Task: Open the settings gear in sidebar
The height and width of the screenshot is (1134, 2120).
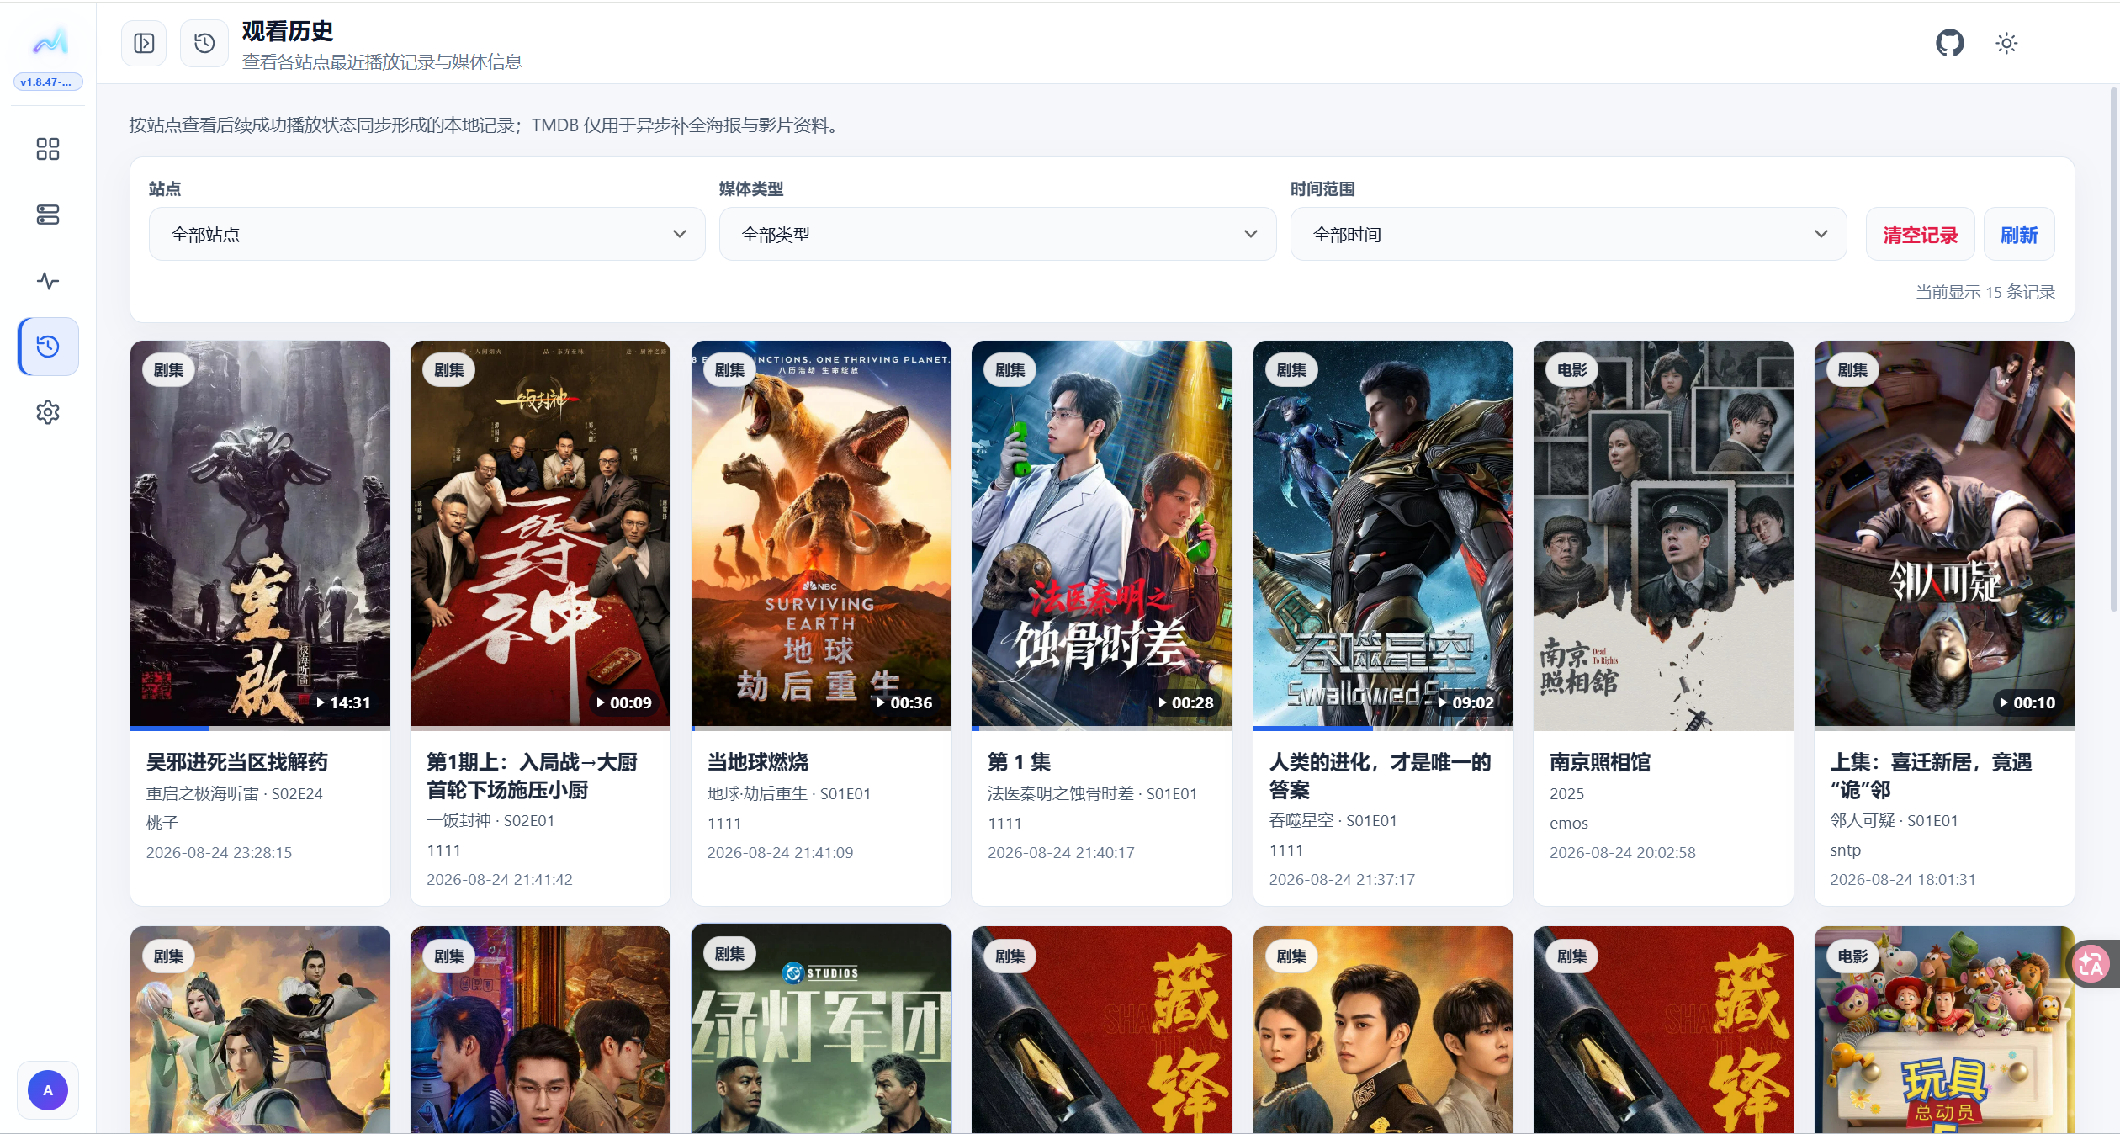Action: pos(48,412)
